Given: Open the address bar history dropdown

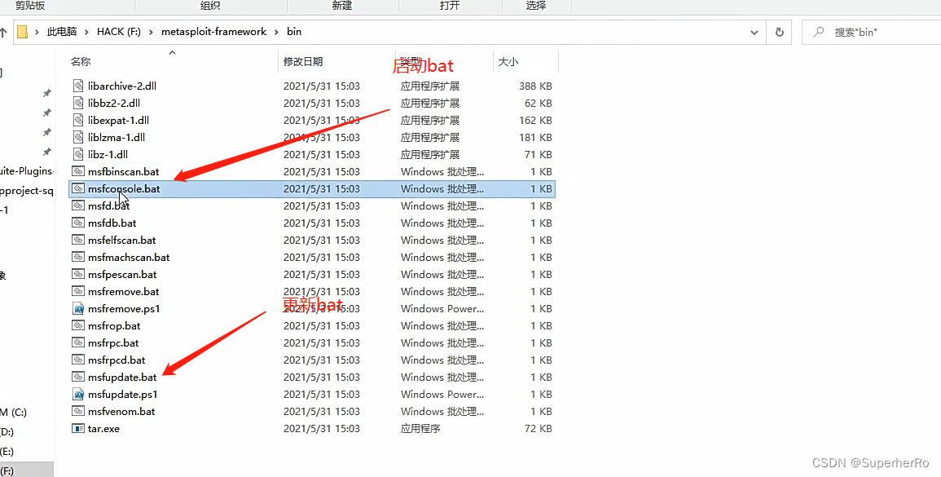Looking at the screenshot, I should click(754, 32).
